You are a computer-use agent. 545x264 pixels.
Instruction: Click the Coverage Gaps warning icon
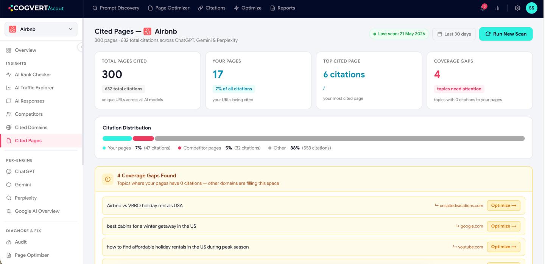[108, 179]
